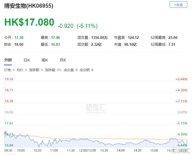192x155 pixels.
Task: Click the 14:00 time axis label
Action: point(121,150)
